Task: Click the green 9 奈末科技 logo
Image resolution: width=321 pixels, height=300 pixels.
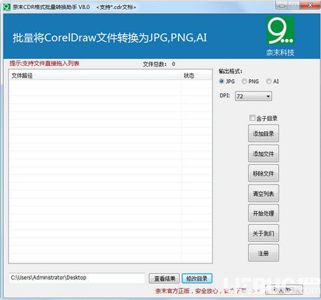Action: [280, 31]
